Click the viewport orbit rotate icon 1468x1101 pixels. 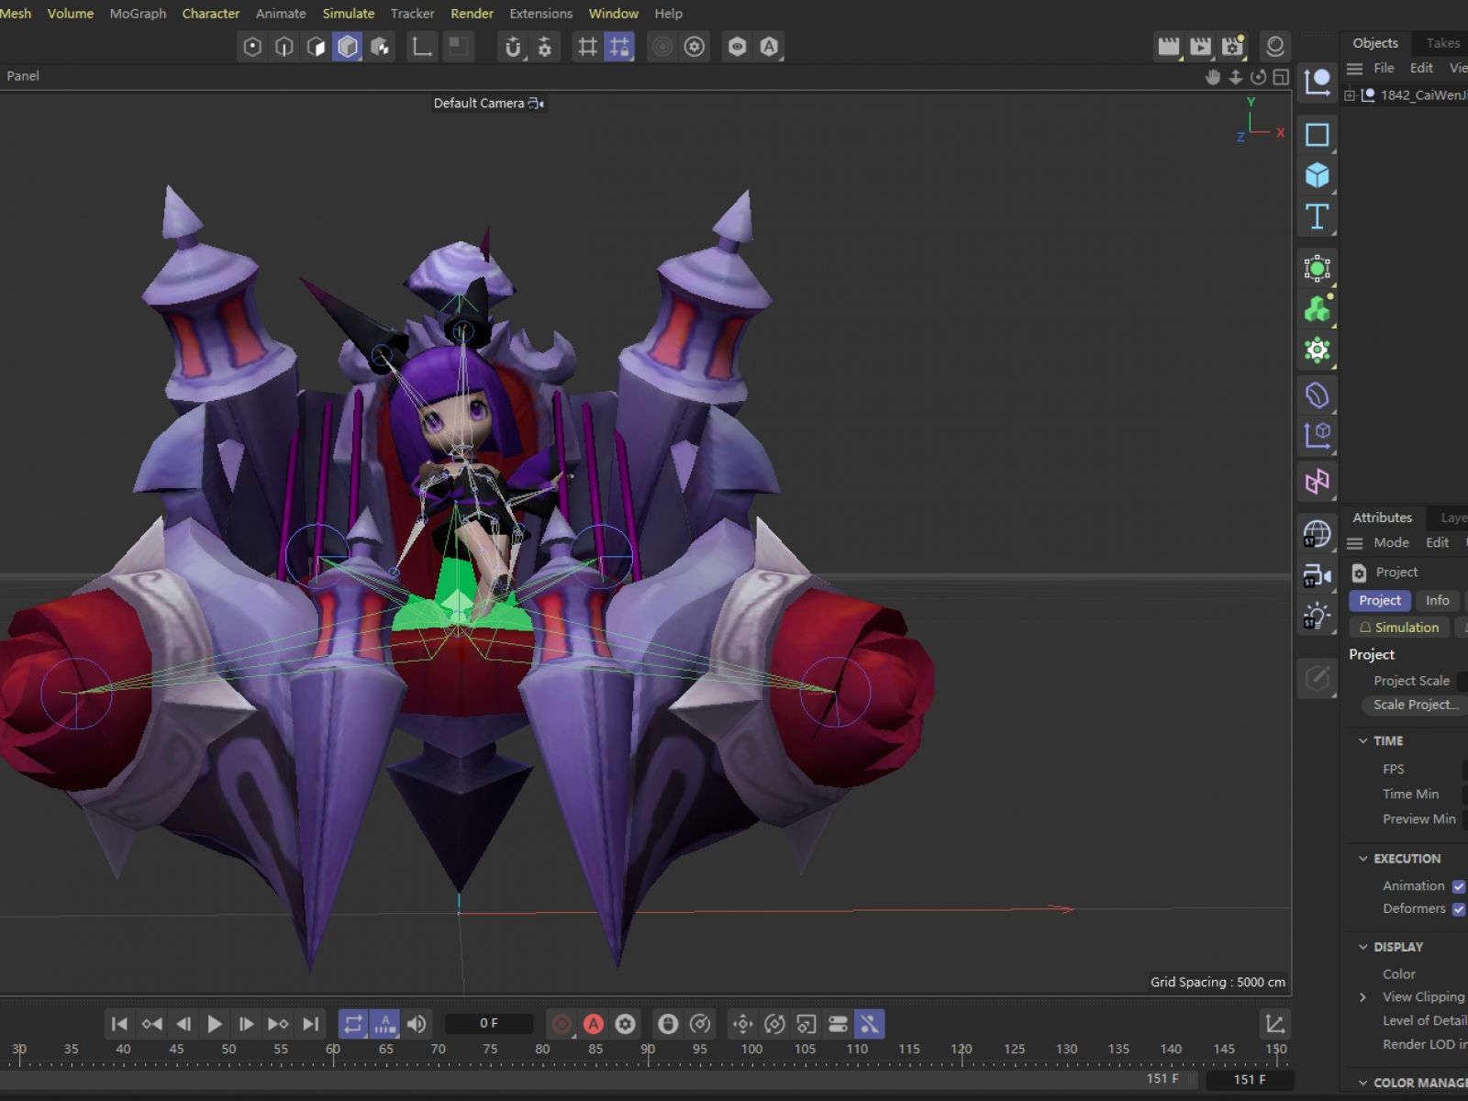point(1259,77)
